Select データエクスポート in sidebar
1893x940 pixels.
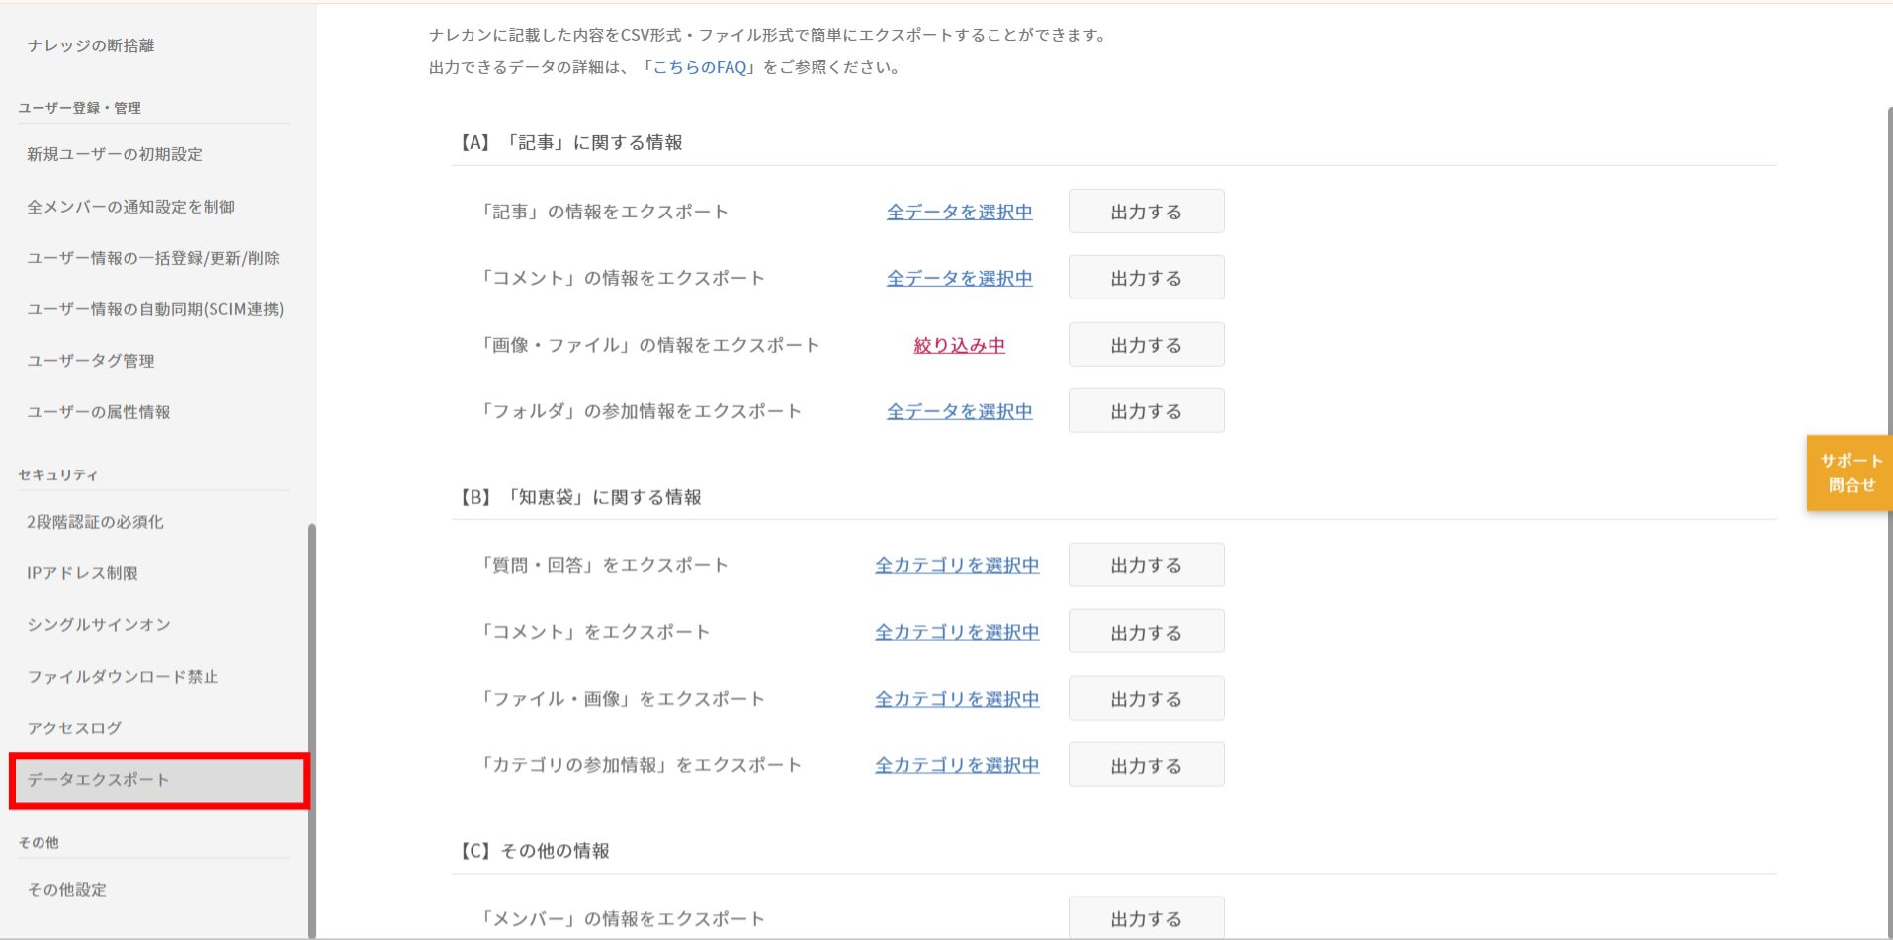tap(159, 781)
